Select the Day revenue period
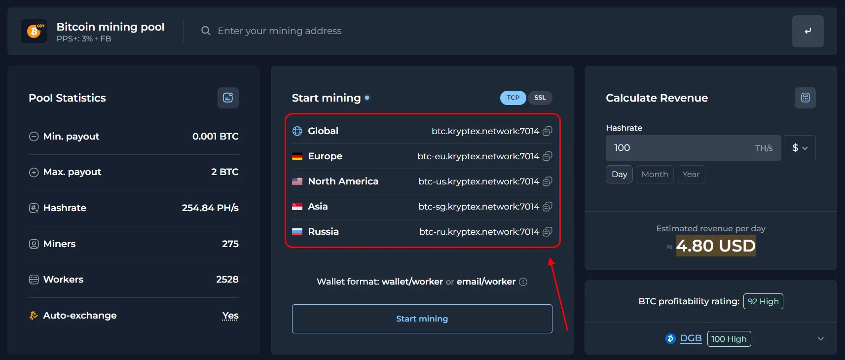The width and height of the screenshot is (845, 360). click(x=619, y=175)
